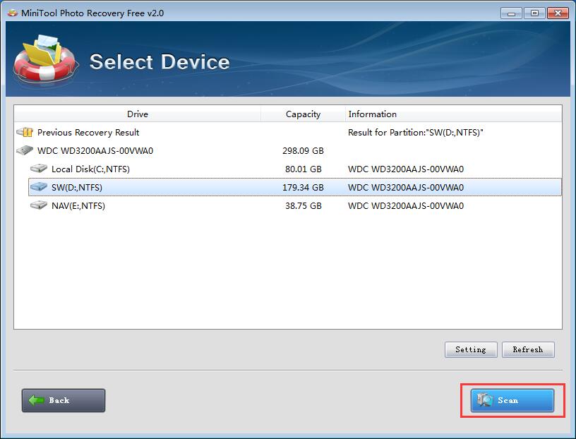Click the SW D: drive icon
576x439 pixels.
[39, 187]
